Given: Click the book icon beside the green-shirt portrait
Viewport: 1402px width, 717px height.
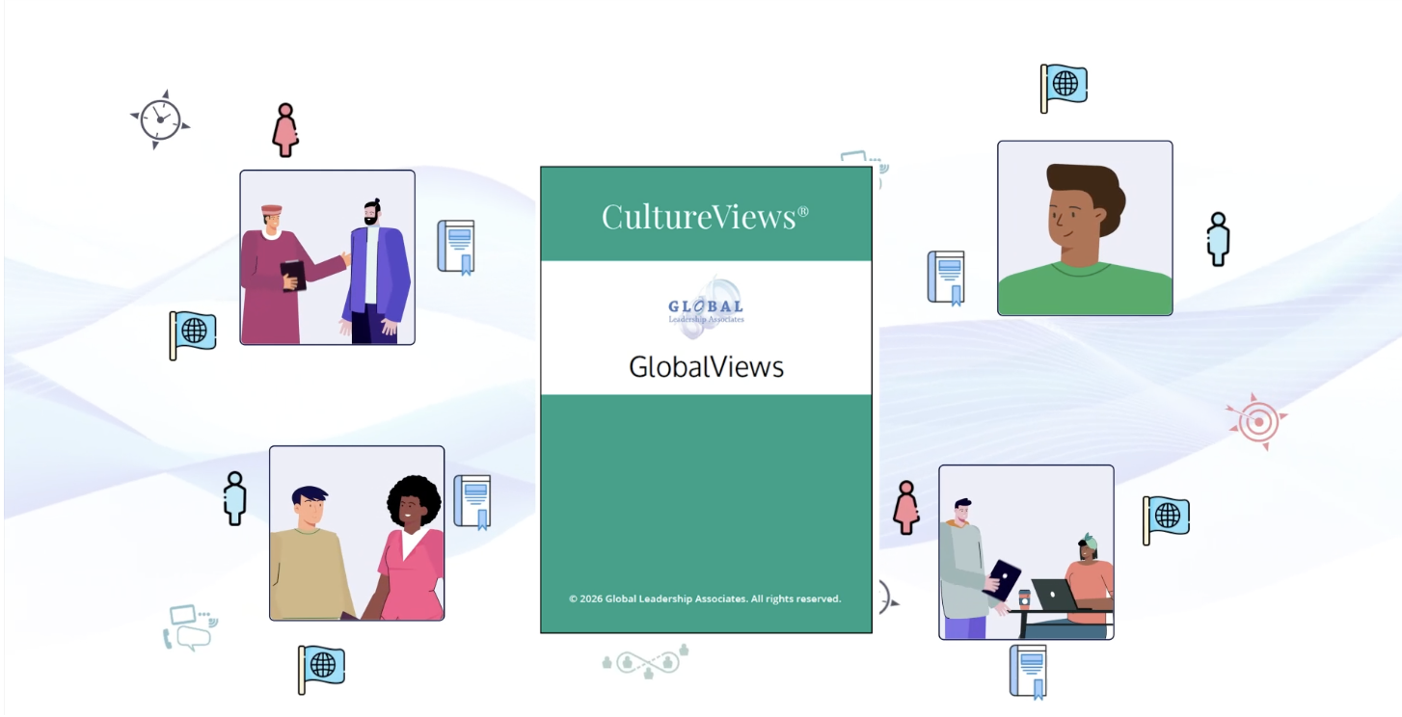Looking at the screenshot, I should coord(946,278).
